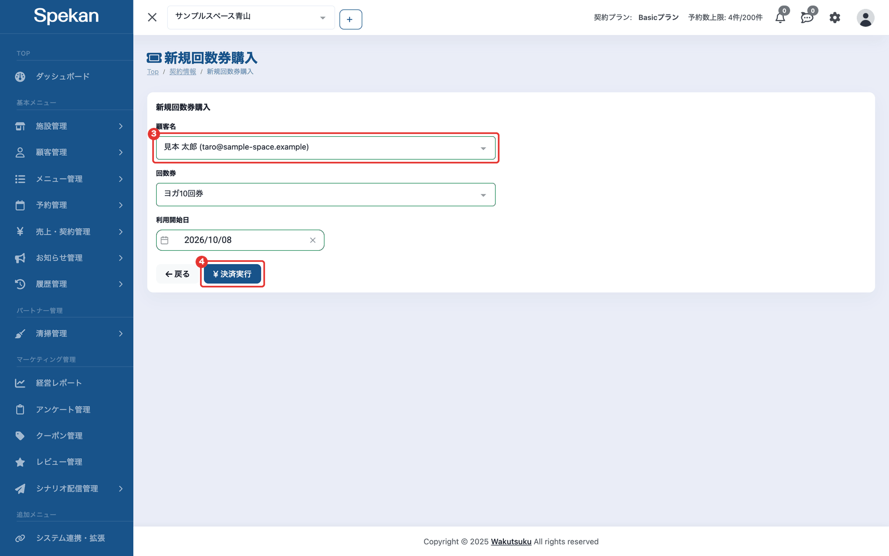The width and height of the screenshot is (889, 556).
Task: Expand the メニュー管理 chevron
Action: 121,179
